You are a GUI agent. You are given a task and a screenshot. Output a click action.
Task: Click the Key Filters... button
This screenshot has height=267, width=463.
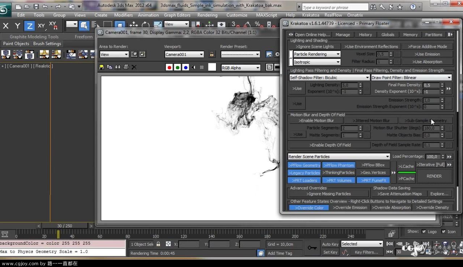tap(366, 252)
